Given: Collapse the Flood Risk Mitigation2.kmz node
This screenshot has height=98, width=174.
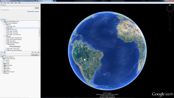Looking at the screenshot, I should 2,21.
